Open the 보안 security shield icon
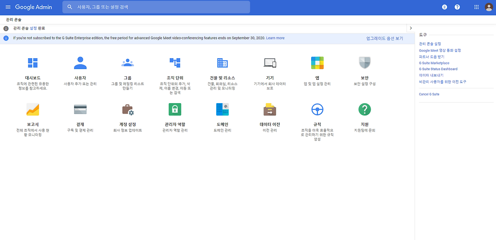 click(x=365, y=63)
